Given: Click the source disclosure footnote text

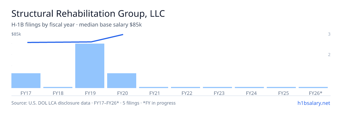Looking at the screenshot, I should [x=93, y=103].
